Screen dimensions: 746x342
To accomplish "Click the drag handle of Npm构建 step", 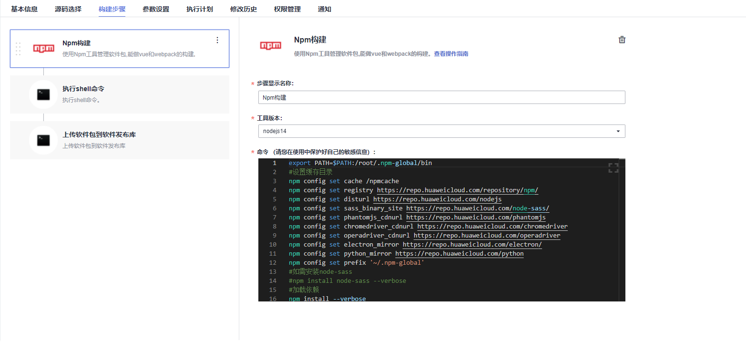I will (18, 49).
